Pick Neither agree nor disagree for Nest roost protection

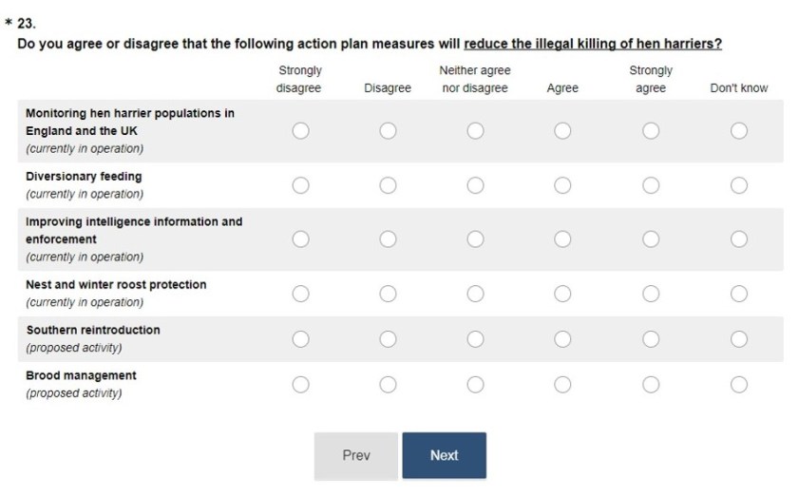coord(475,294)
